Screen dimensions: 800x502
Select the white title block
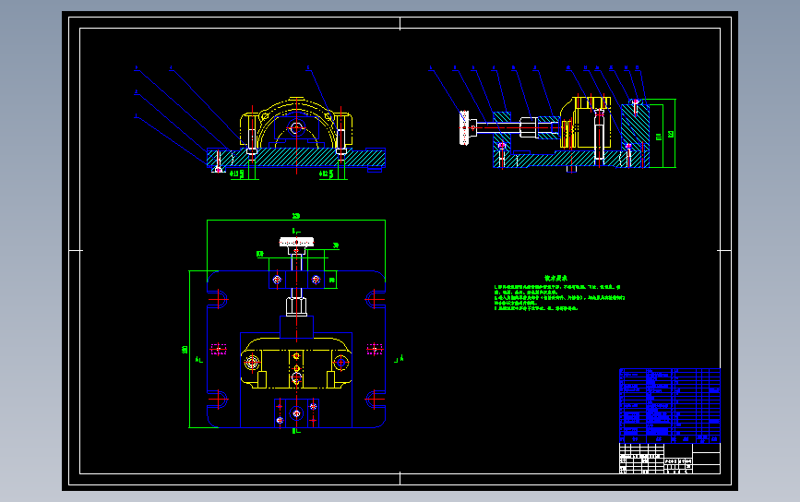(x=670, y=459)
